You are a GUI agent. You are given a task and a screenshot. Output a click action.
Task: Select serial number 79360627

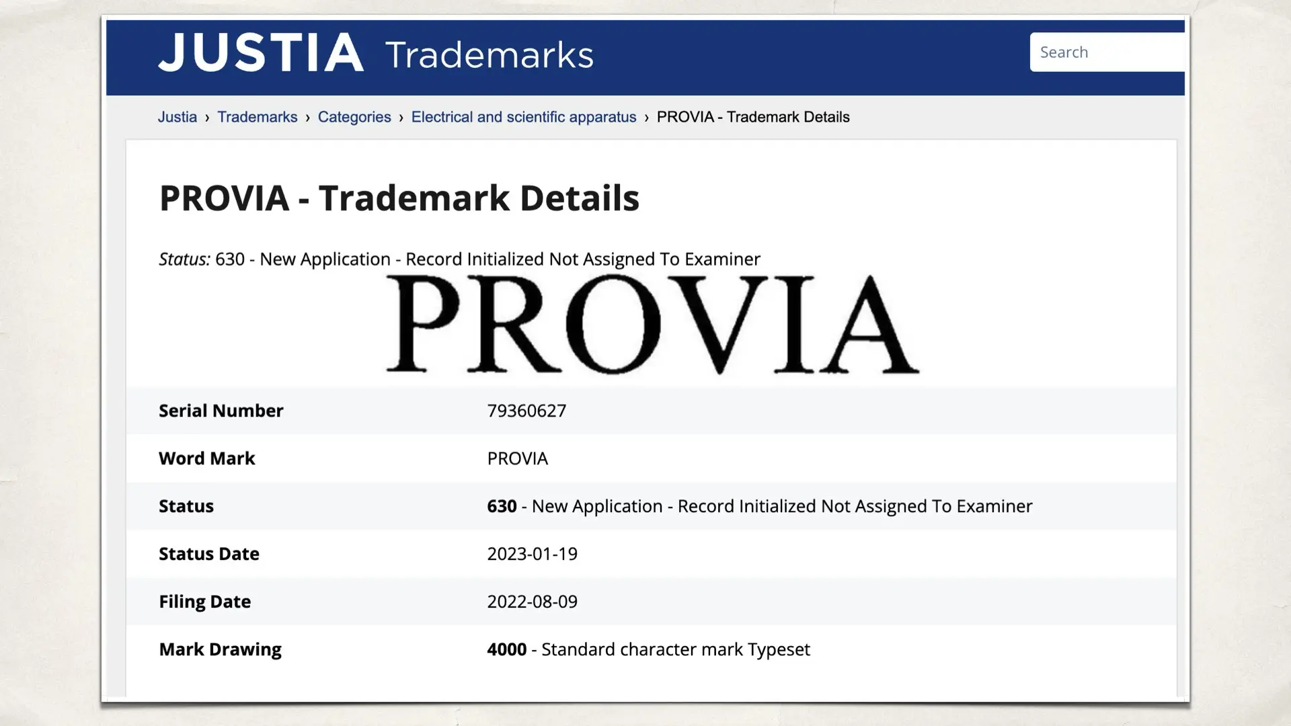pos(527,411)
